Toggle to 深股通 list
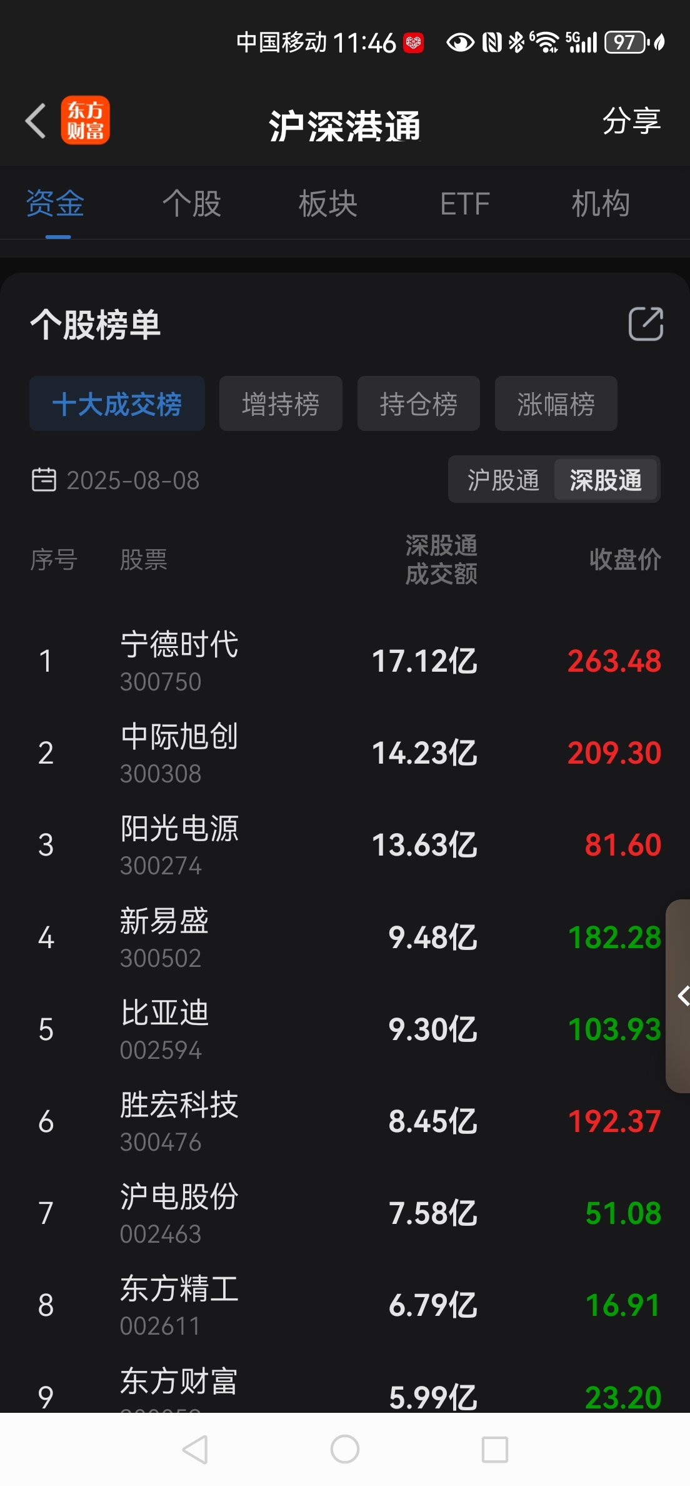690x1486 pixels. [606, 480]
